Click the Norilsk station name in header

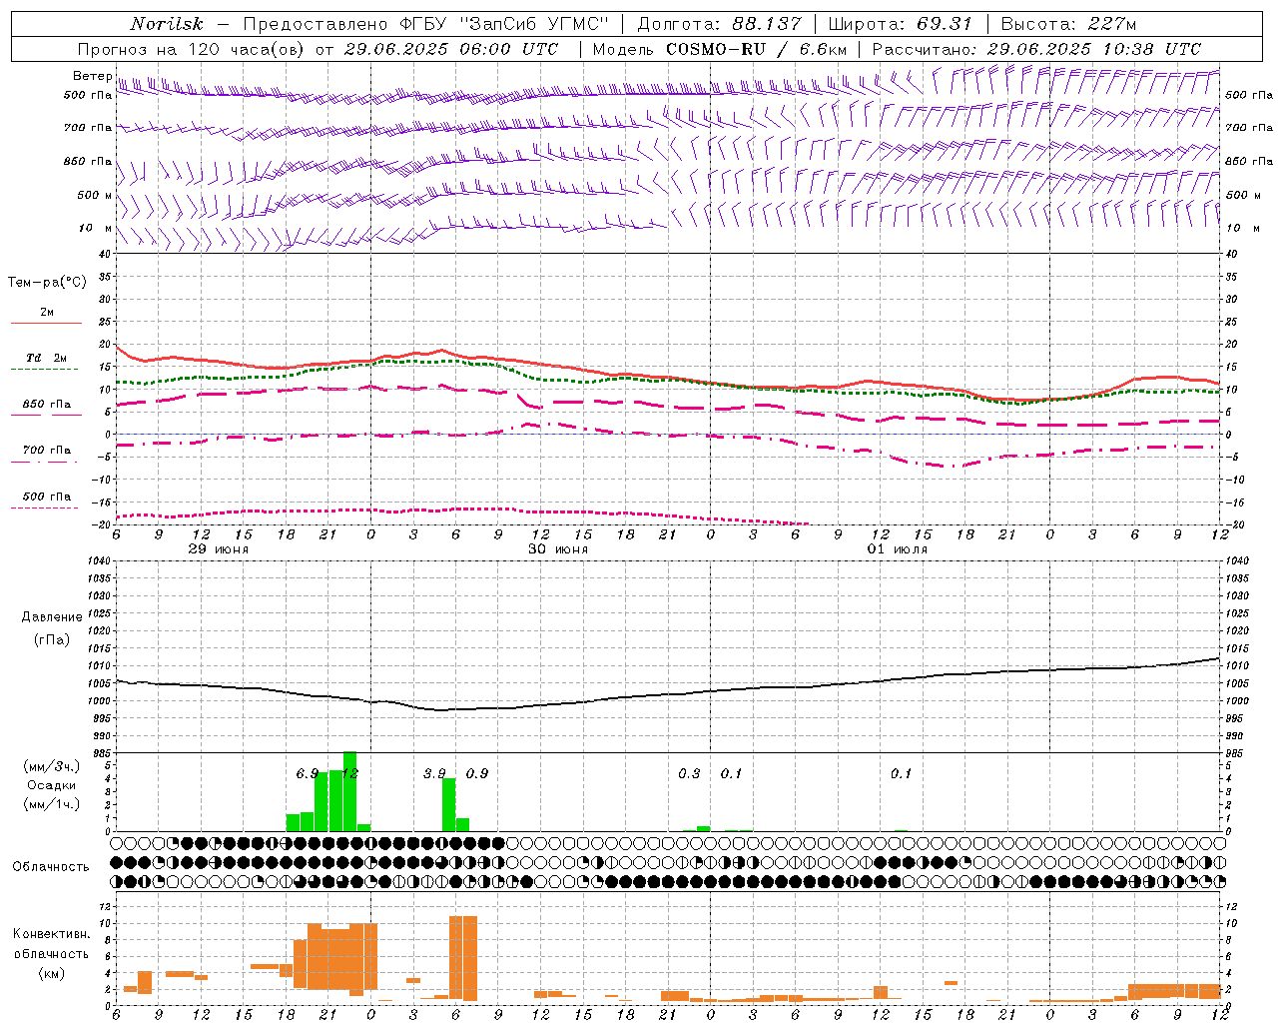166,24
